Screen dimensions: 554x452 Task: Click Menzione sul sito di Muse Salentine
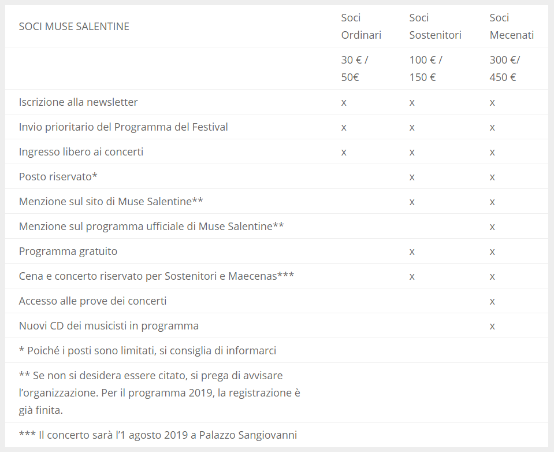(x=111, y=202)
